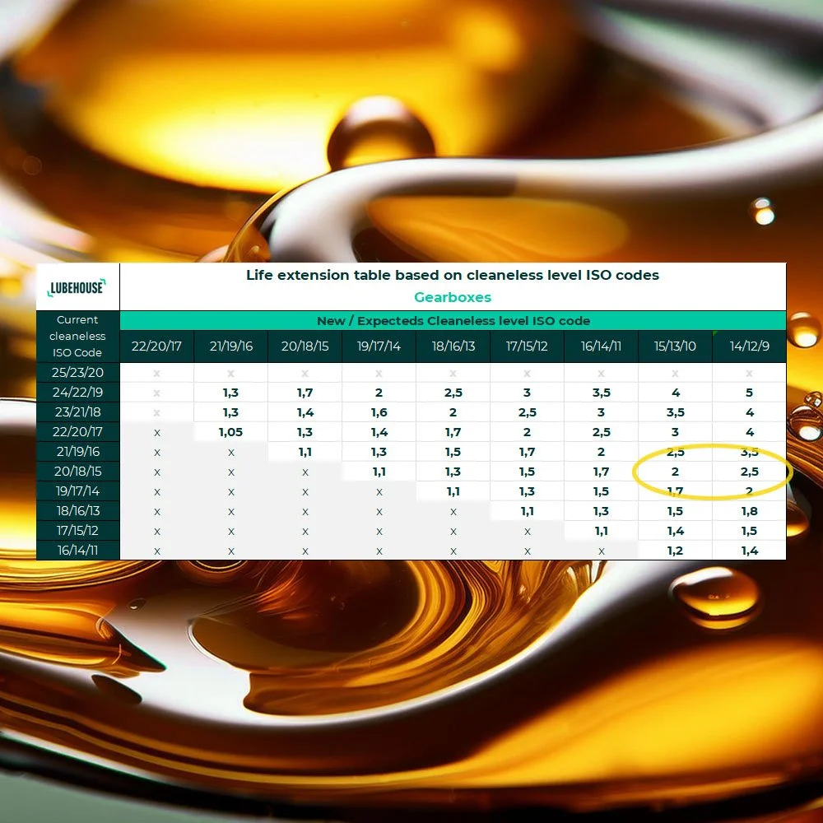Pick the value 2,5 in row 20/18/15
This screenshot has height=823, width=823.
[750, 472]
